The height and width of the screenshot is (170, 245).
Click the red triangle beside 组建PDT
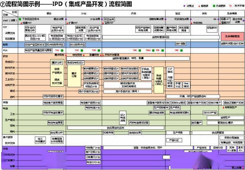tap(21, 23)
